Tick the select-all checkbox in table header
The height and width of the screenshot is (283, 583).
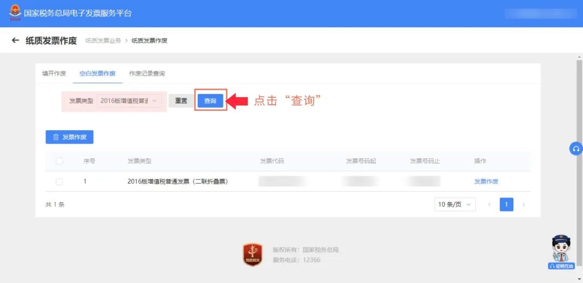tap(59, 161)
